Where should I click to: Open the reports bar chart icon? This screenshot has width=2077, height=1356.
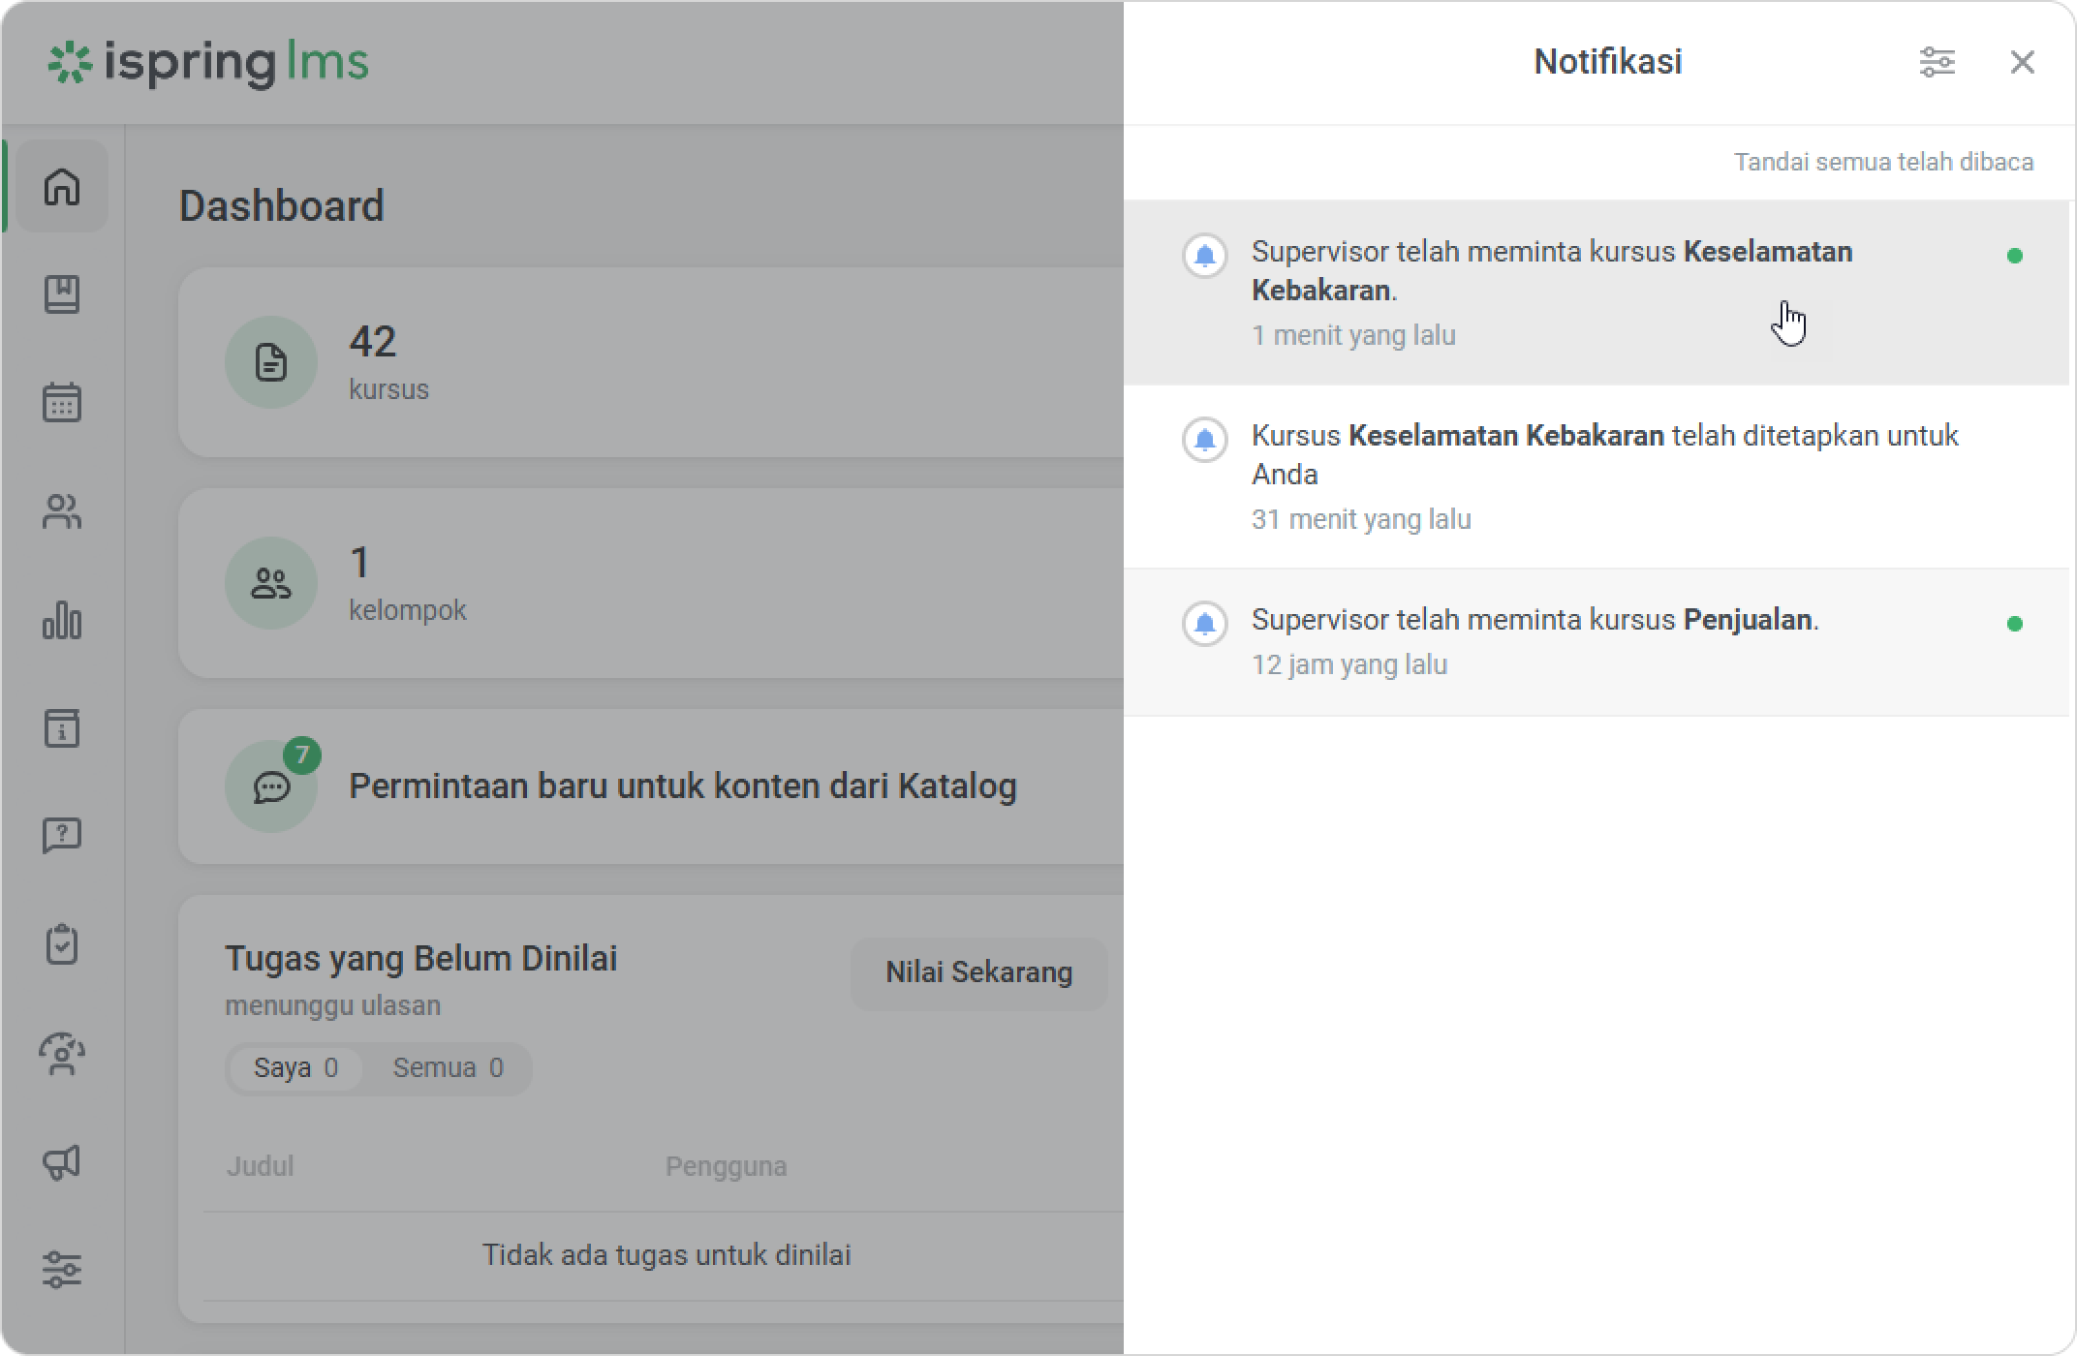(x=62, y=620)
